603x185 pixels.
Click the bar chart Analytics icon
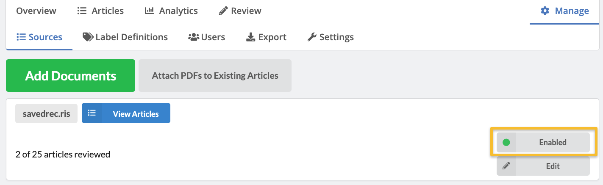(149, 11)
